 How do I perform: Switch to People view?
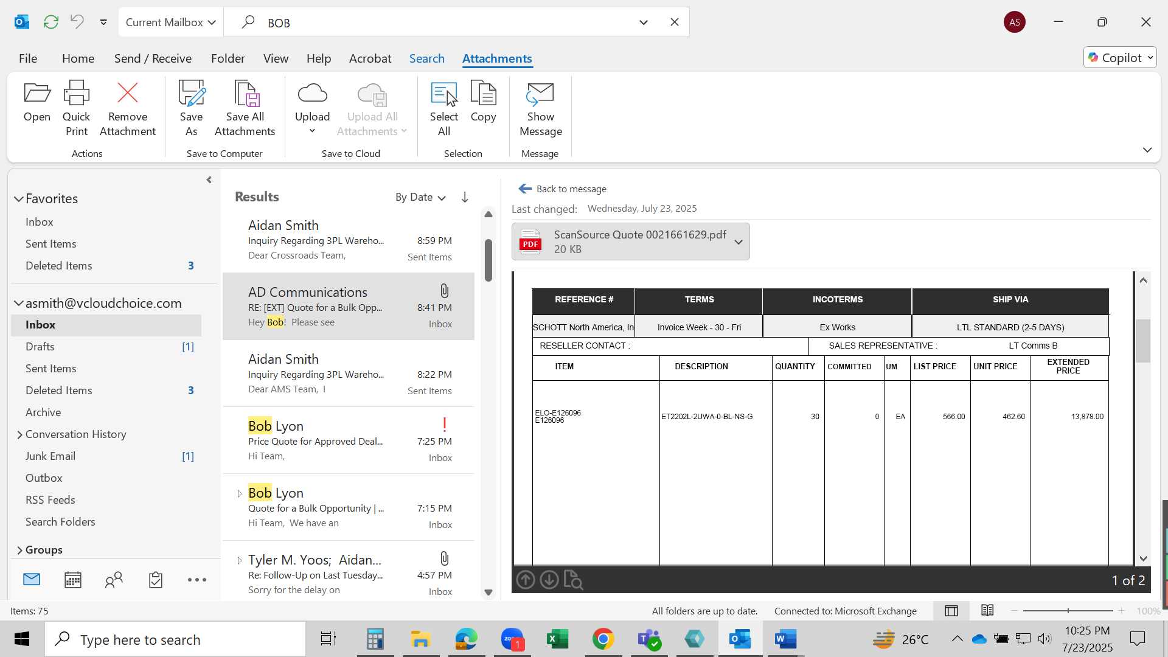point(114,580)
